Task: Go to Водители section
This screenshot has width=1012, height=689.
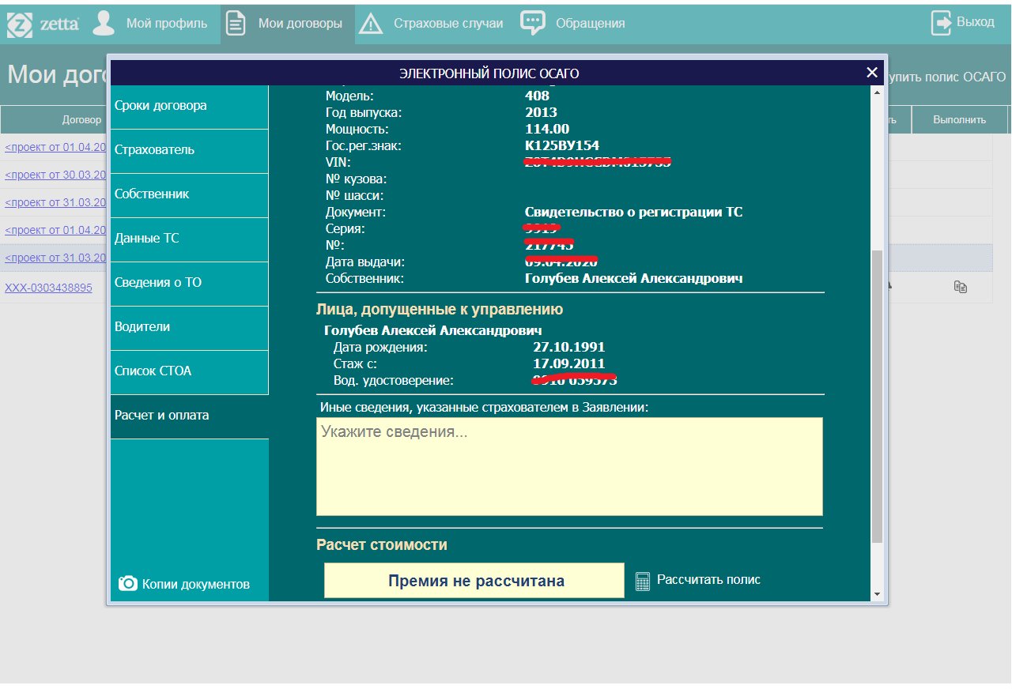Action: tap(190, 327)
